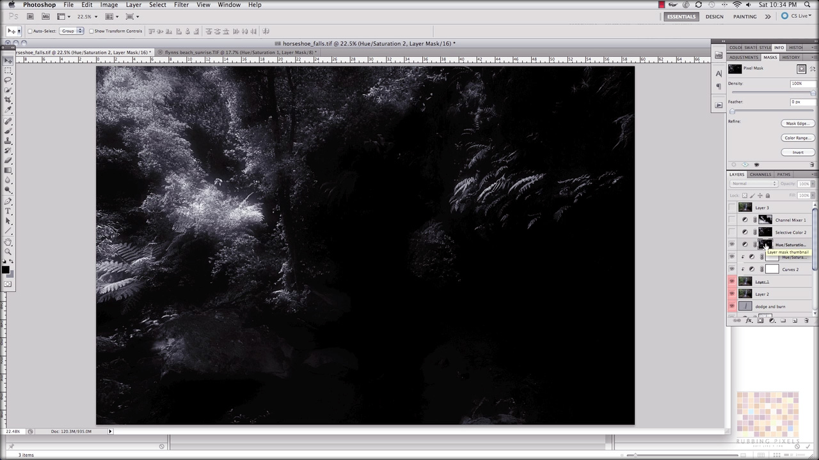Open the Move tool preset picker arrow
819x460 pixels.
click(19, 31)
